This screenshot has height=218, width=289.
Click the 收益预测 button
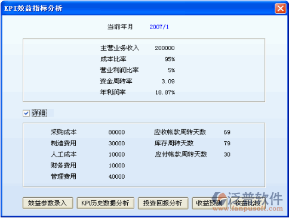(210, 203)
